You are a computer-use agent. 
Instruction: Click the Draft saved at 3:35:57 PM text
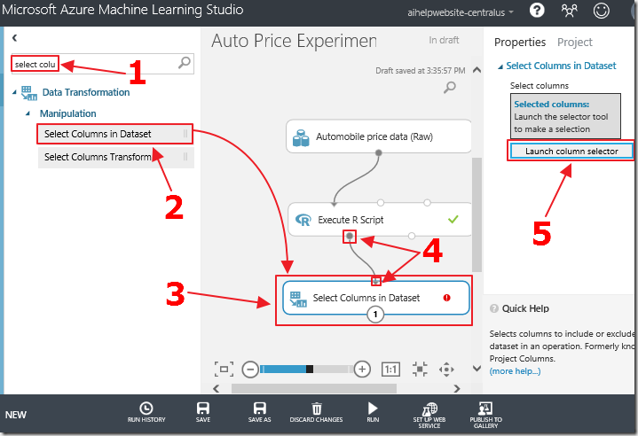pyautogui.click(x=420, y=71)
